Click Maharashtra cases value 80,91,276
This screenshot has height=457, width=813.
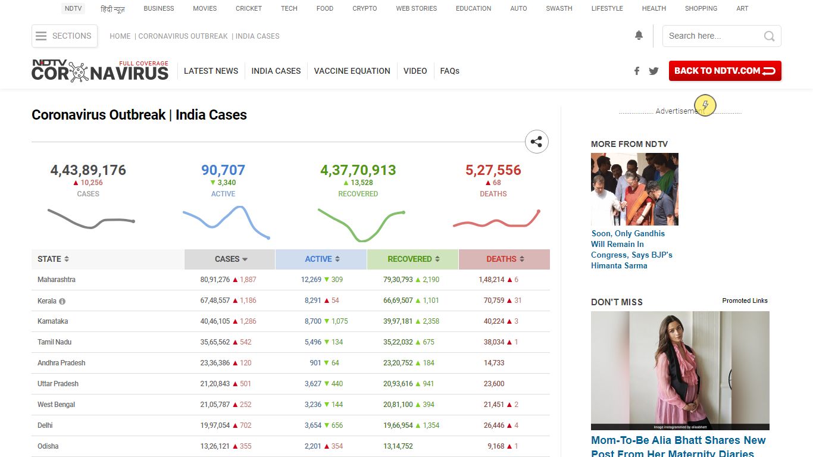[x=215, y=280]
